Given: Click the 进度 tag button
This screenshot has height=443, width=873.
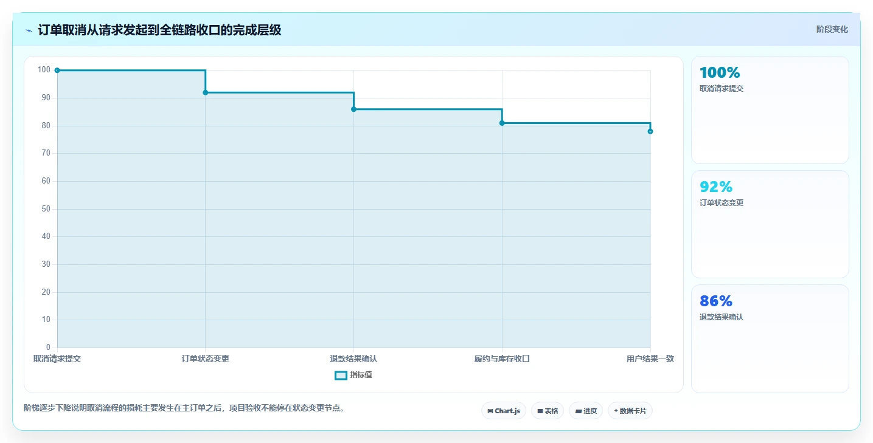Looking at the screenshot, I should point(586,411).
